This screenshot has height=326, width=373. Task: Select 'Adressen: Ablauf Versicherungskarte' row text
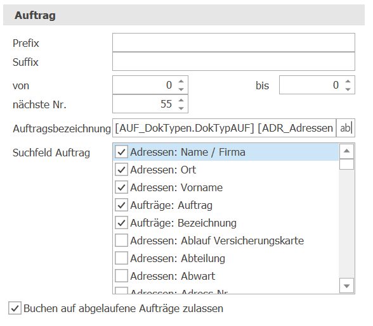(217, 241)
